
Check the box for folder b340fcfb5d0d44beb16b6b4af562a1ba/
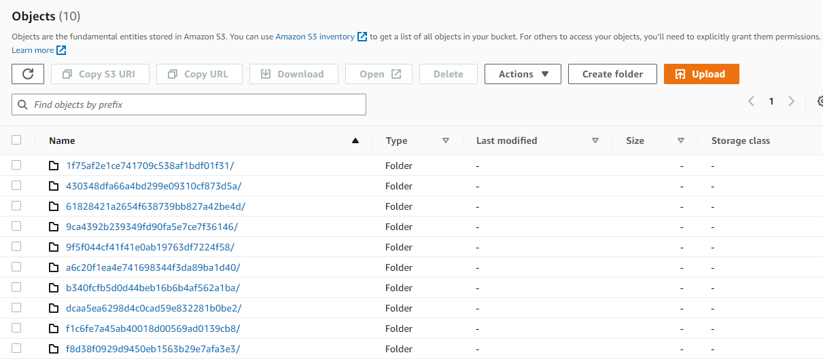16,287
